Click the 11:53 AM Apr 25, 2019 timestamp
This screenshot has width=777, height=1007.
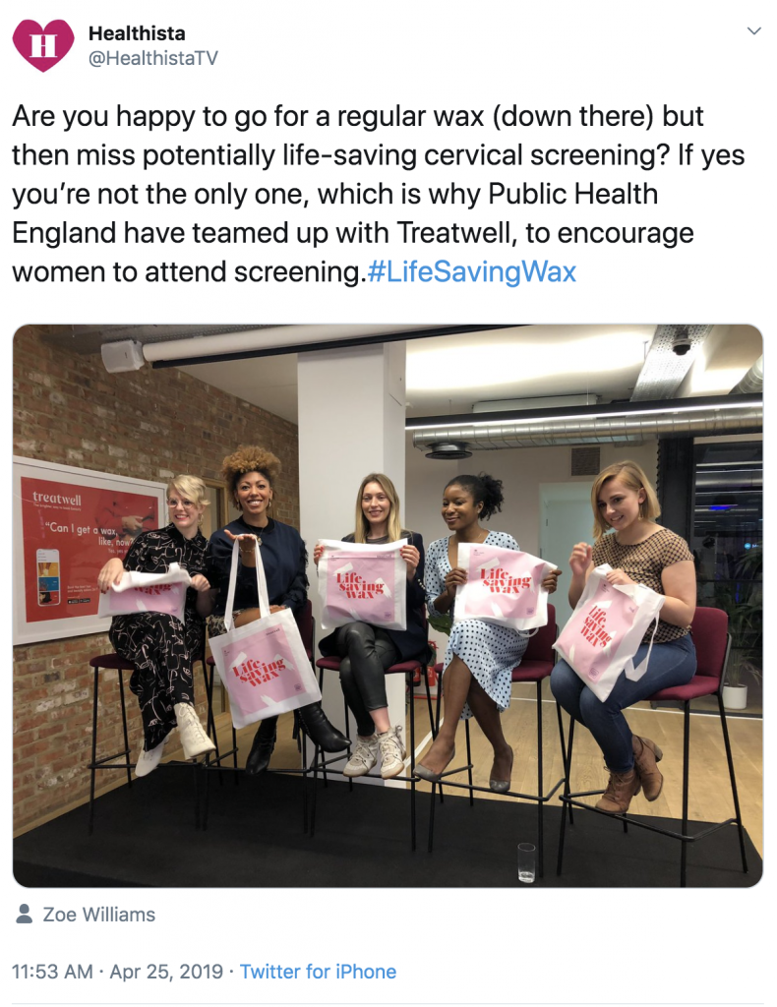point(117,971)
